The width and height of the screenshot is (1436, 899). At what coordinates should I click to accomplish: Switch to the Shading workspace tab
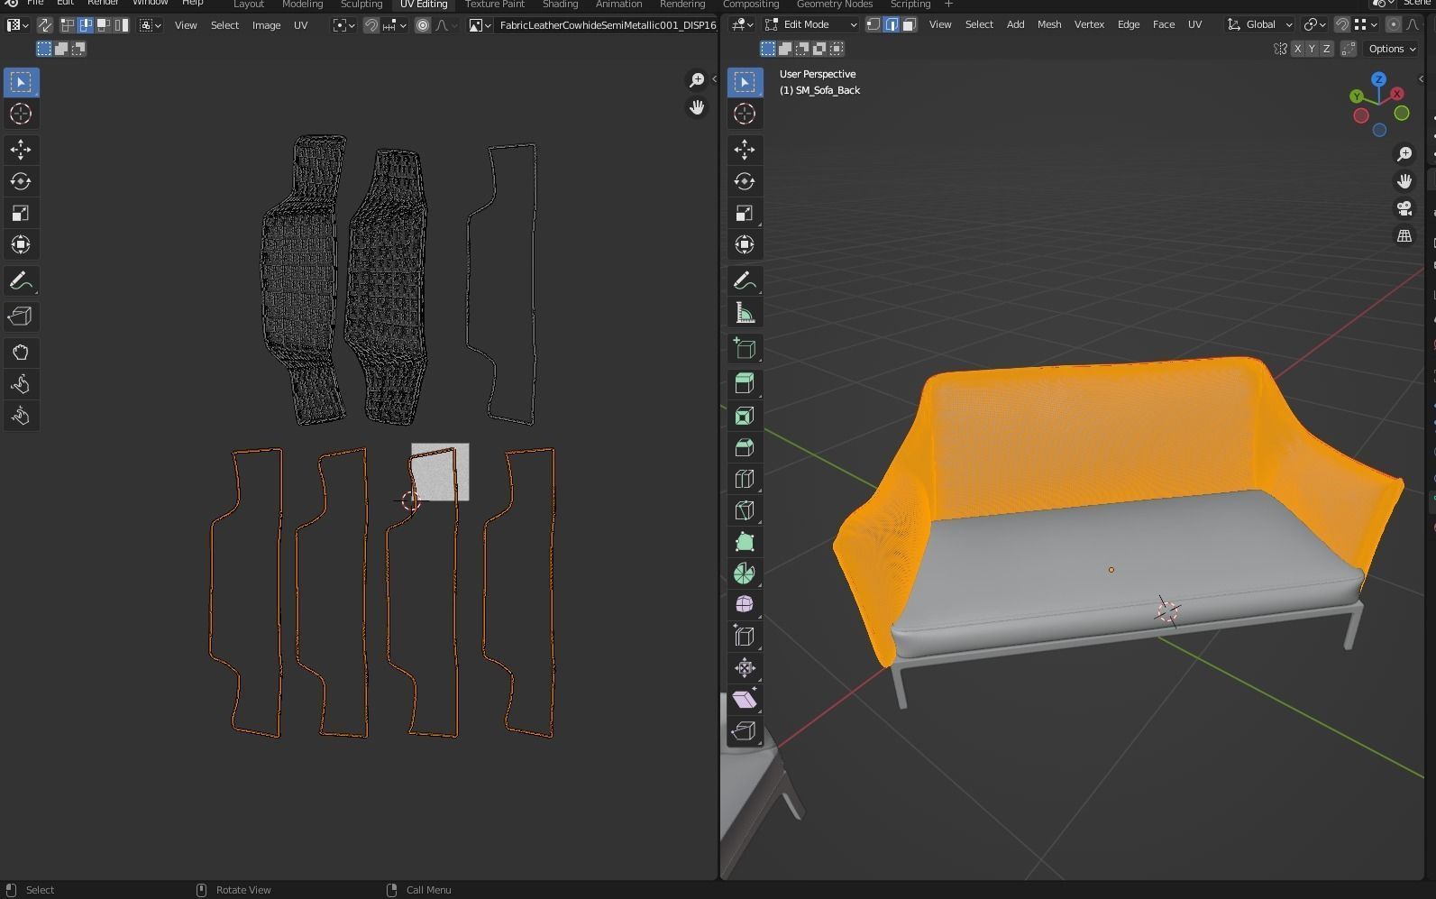click(x=560, y=5)
